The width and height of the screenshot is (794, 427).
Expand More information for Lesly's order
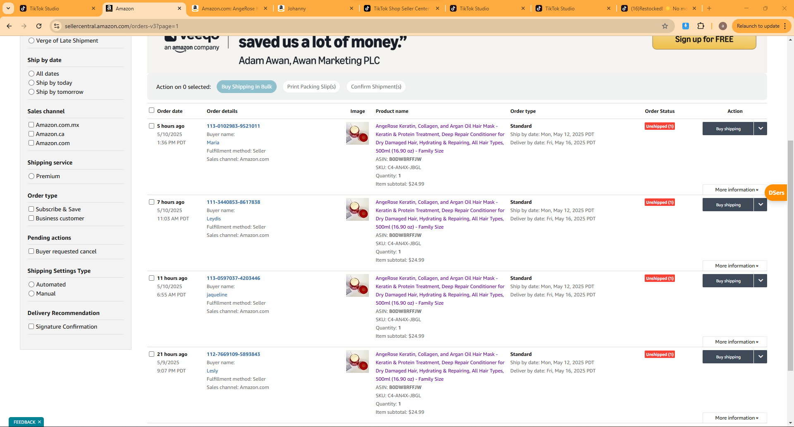pos(735,418)
